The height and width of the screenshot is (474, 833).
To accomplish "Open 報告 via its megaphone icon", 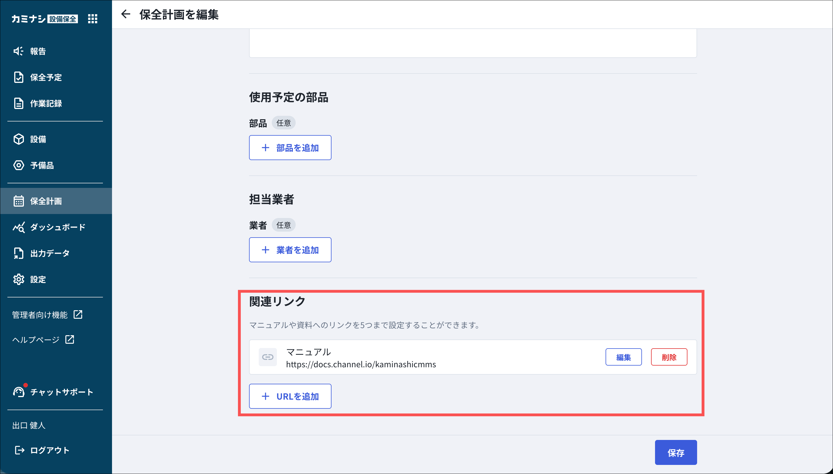I will click(x=18, y=51).
